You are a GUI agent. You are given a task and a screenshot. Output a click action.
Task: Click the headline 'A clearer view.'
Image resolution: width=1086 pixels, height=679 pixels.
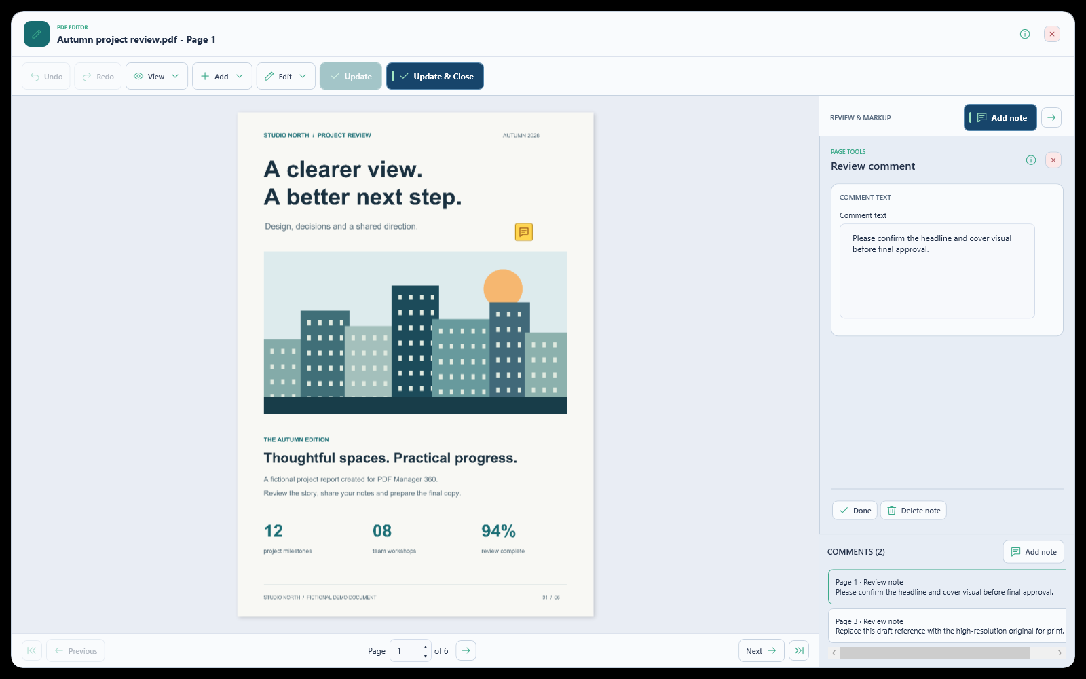(343, 169)
